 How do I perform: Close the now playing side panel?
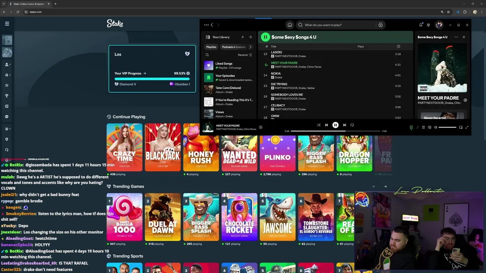tap(464, 37)
